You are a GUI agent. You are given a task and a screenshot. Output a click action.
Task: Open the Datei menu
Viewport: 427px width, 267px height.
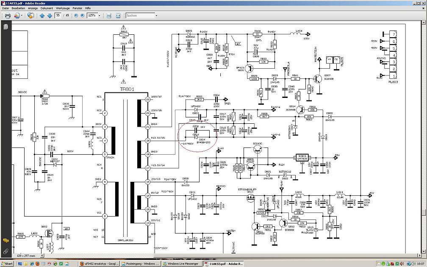(5, 8)
